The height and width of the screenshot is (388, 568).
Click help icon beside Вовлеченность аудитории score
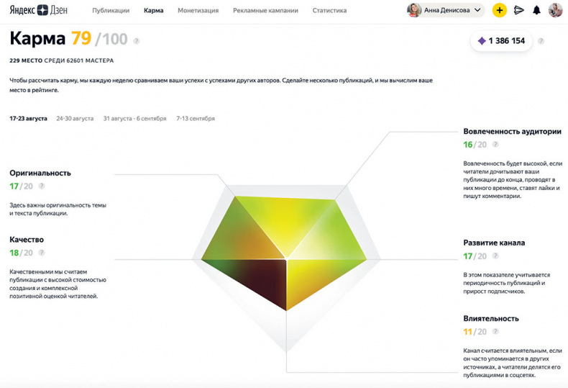tap(495, 145)
